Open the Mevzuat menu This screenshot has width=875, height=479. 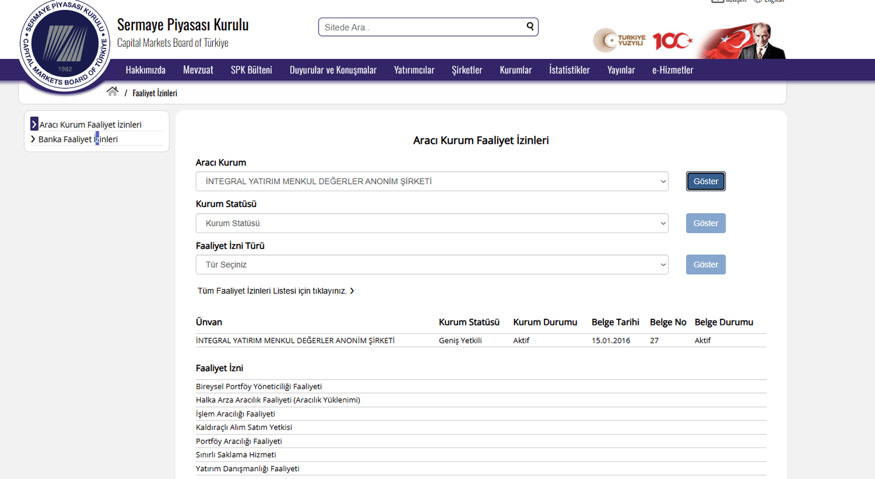198,70
